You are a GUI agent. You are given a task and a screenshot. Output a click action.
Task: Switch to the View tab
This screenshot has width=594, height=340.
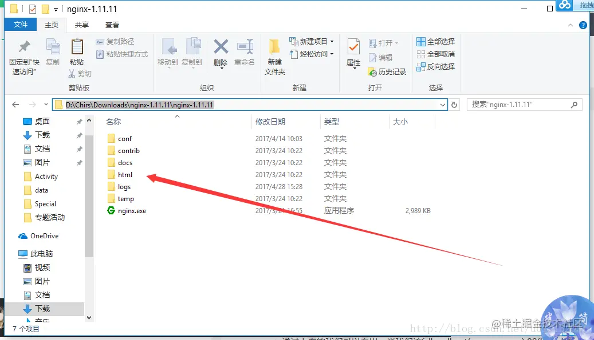click(x=112, y=25)
